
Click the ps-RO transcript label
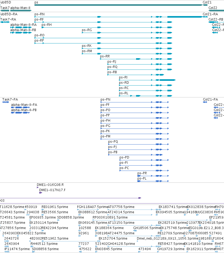pyautogui.click(x=39, y=35)
